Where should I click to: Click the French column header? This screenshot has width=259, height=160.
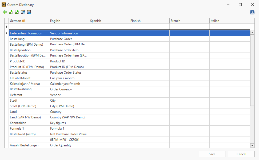point(189,21)
